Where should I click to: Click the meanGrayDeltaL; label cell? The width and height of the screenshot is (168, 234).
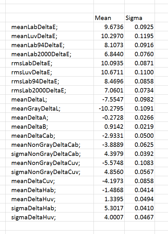(50, 108)
